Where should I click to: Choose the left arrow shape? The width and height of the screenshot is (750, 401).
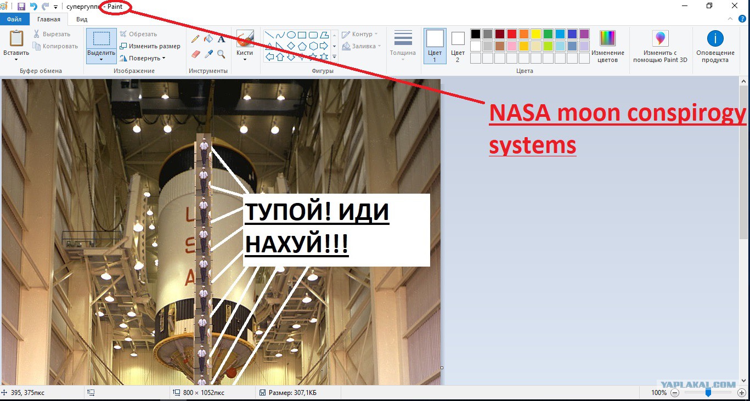(x=269, y=57)
